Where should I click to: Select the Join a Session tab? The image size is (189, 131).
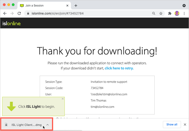click(x=42, y=5)
